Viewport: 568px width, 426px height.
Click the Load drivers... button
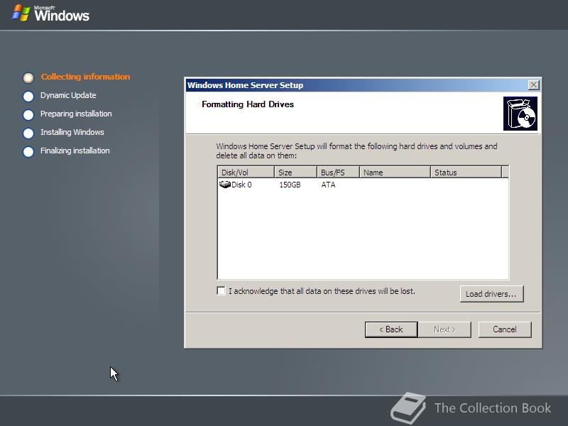(x=491, y=294)
